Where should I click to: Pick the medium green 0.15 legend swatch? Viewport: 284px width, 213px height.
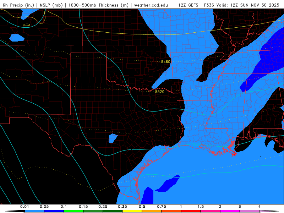click(93, 211)
